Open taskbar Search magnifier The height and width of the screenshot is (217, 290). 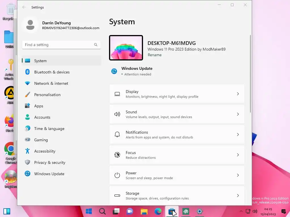point(102,211)
